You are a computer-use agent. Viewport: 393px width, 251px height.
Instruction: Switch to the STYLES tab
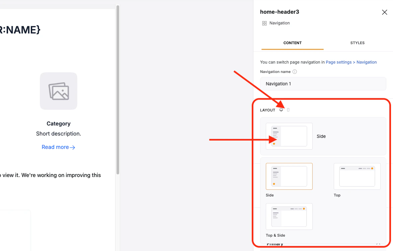pyautogui.click(x=357, y=43)
